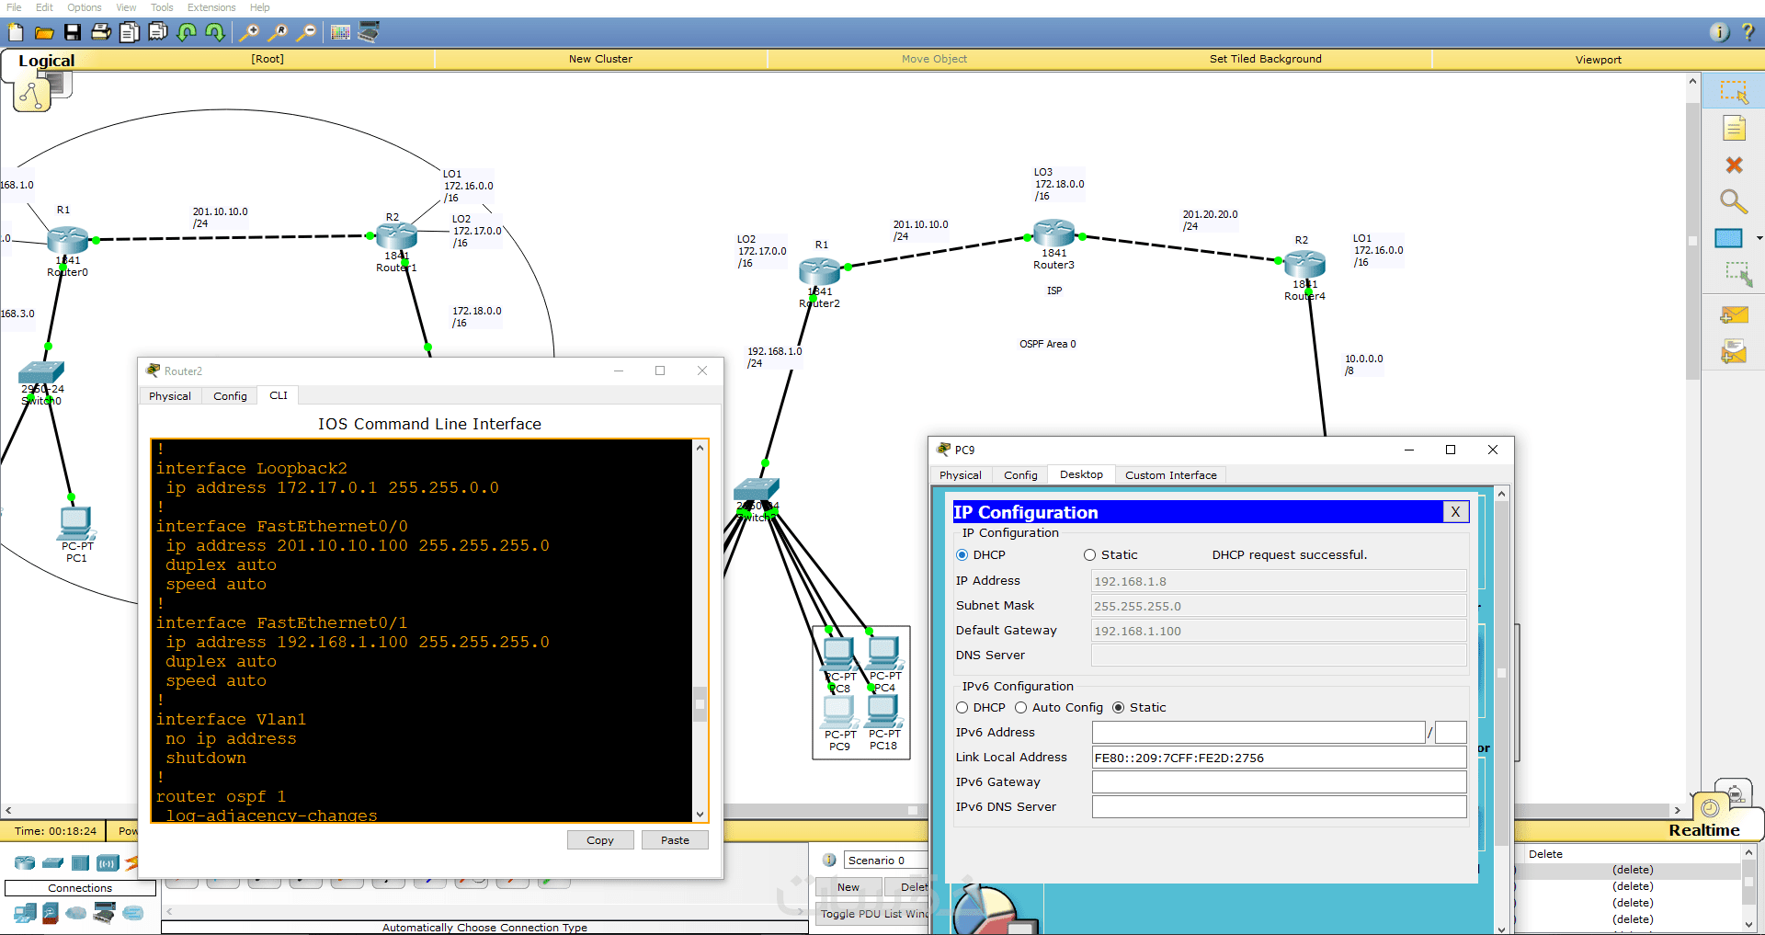Select Auto Config for IPv6

[1020, 708]
